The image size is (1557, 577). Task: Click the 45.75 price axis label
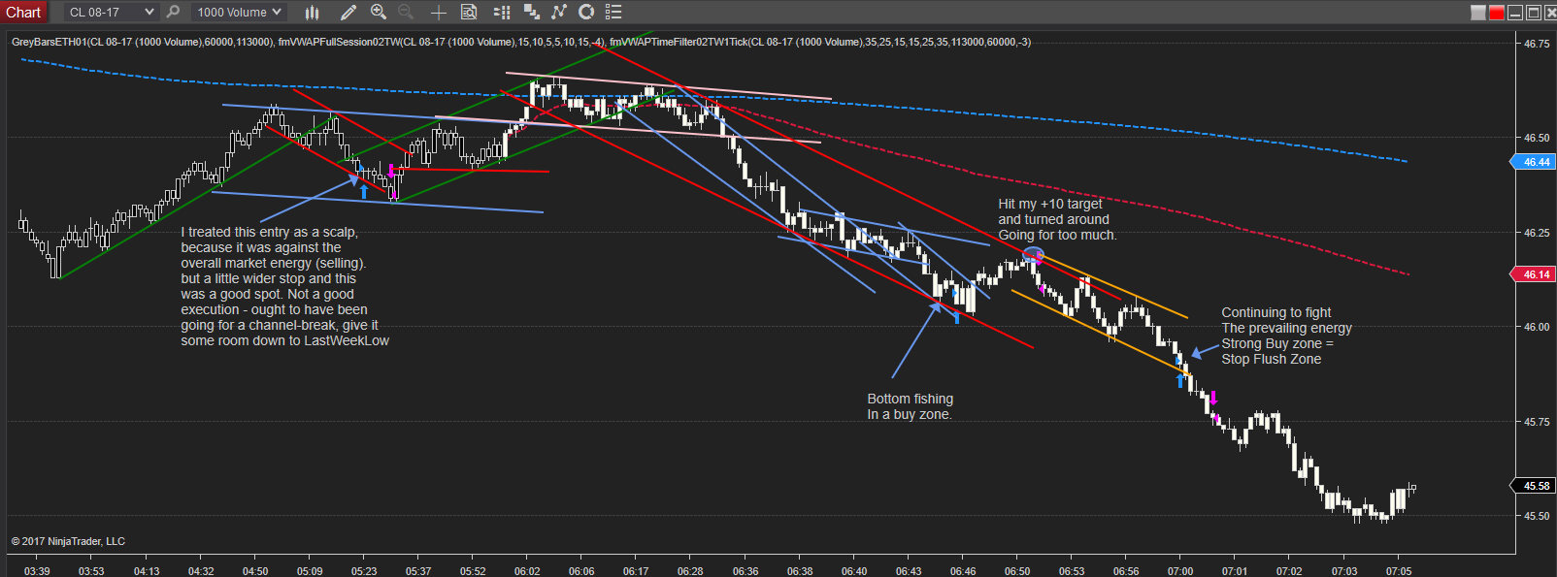tap(1537, 422)
